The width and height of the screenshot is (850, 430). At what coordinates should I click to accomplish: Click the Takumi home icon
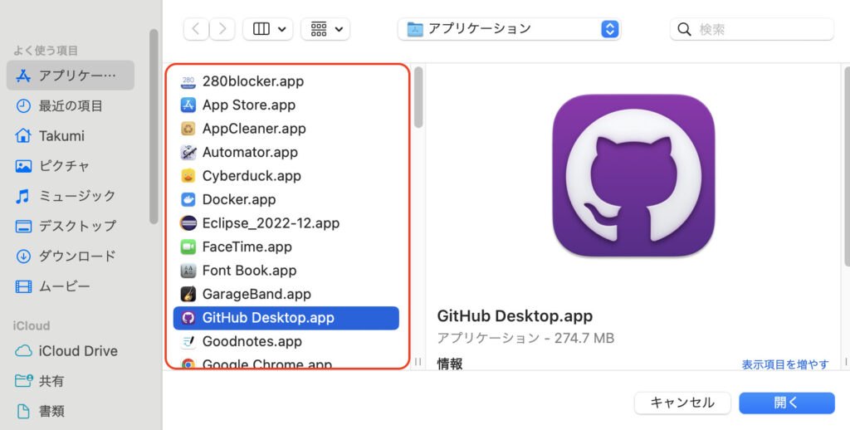click(x=23, y=135)
